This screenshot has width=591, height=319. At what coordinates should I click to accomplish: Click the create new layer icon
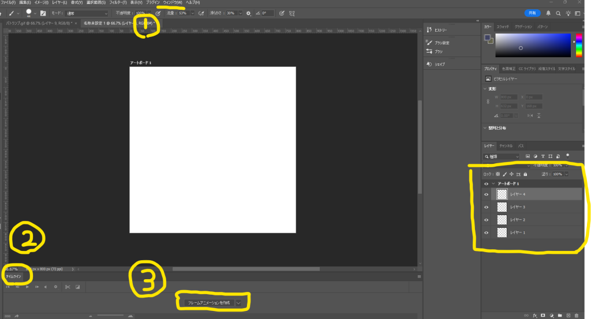point(568,316)
